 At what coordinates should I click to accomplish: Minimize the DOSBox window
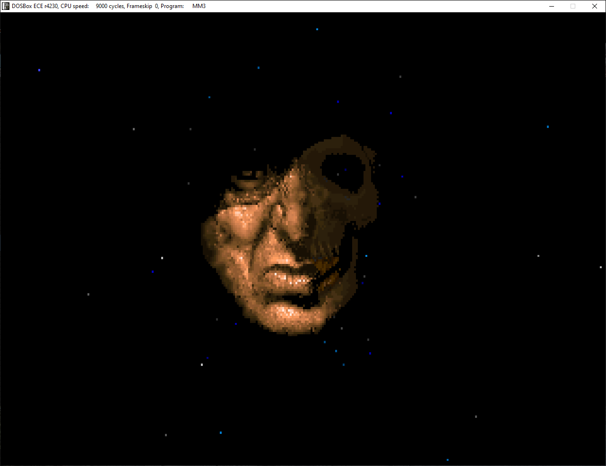click(x=551, y=6)
